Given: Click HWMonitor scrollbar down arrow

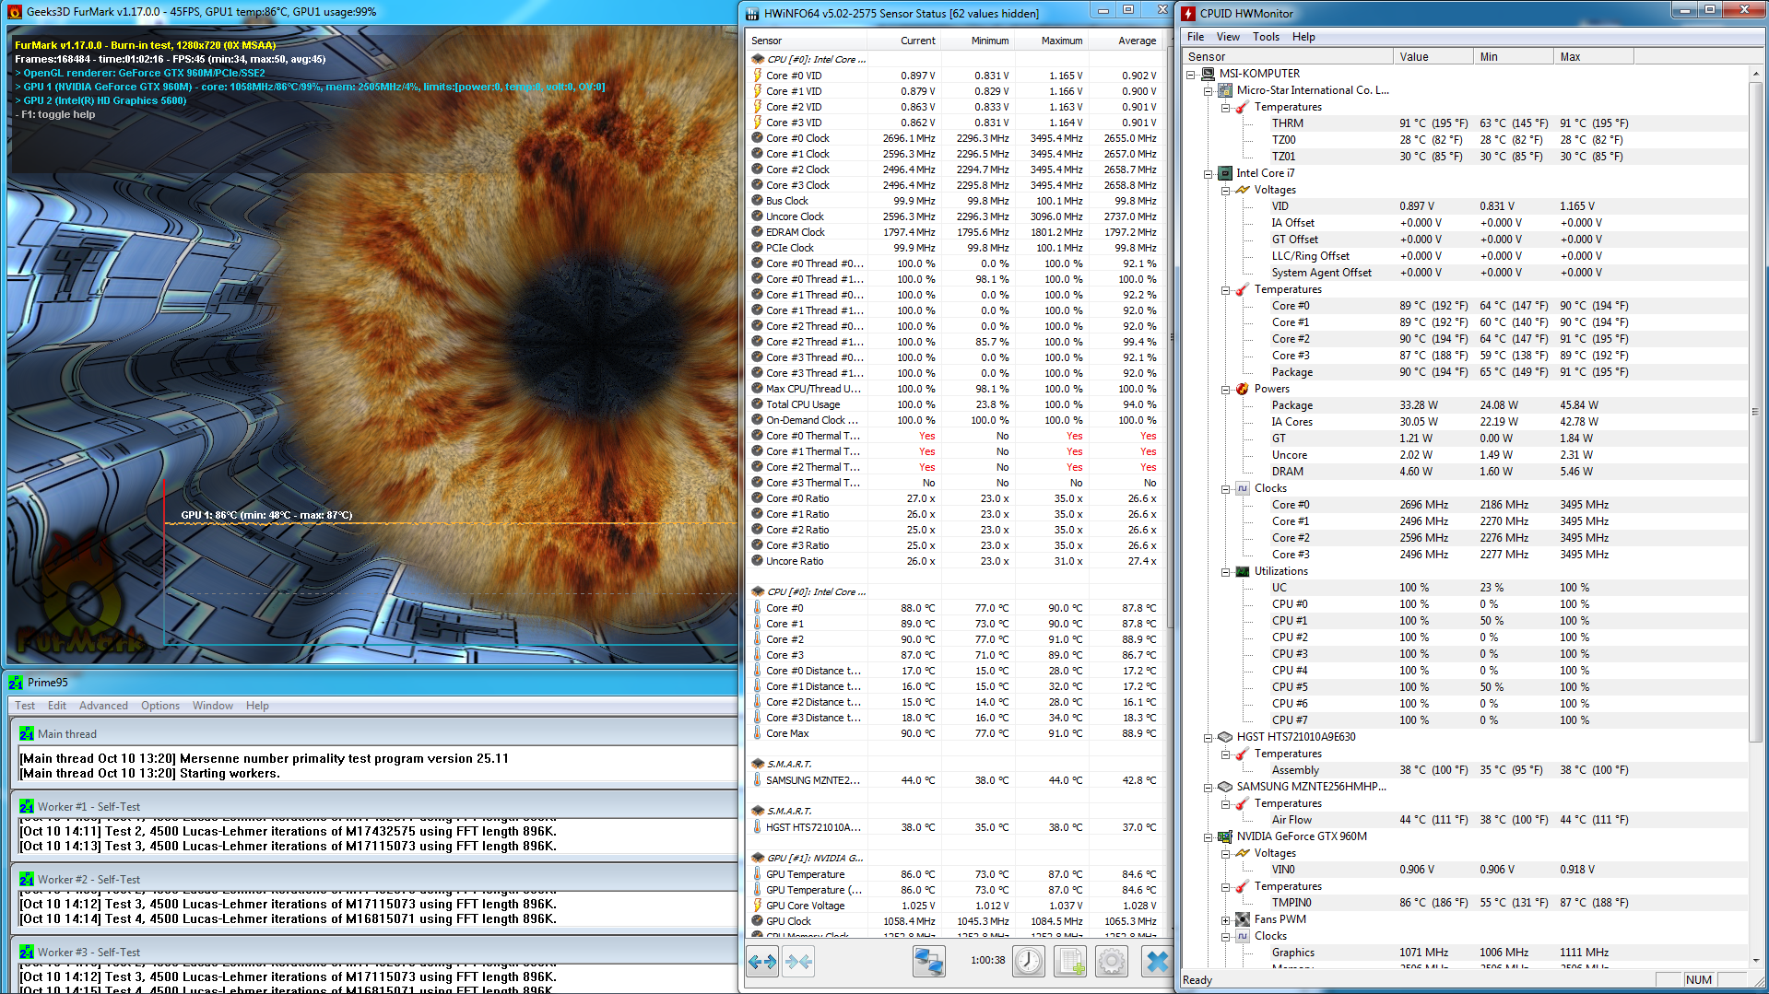Looking at the screenshot, I should click(1755, 959).
